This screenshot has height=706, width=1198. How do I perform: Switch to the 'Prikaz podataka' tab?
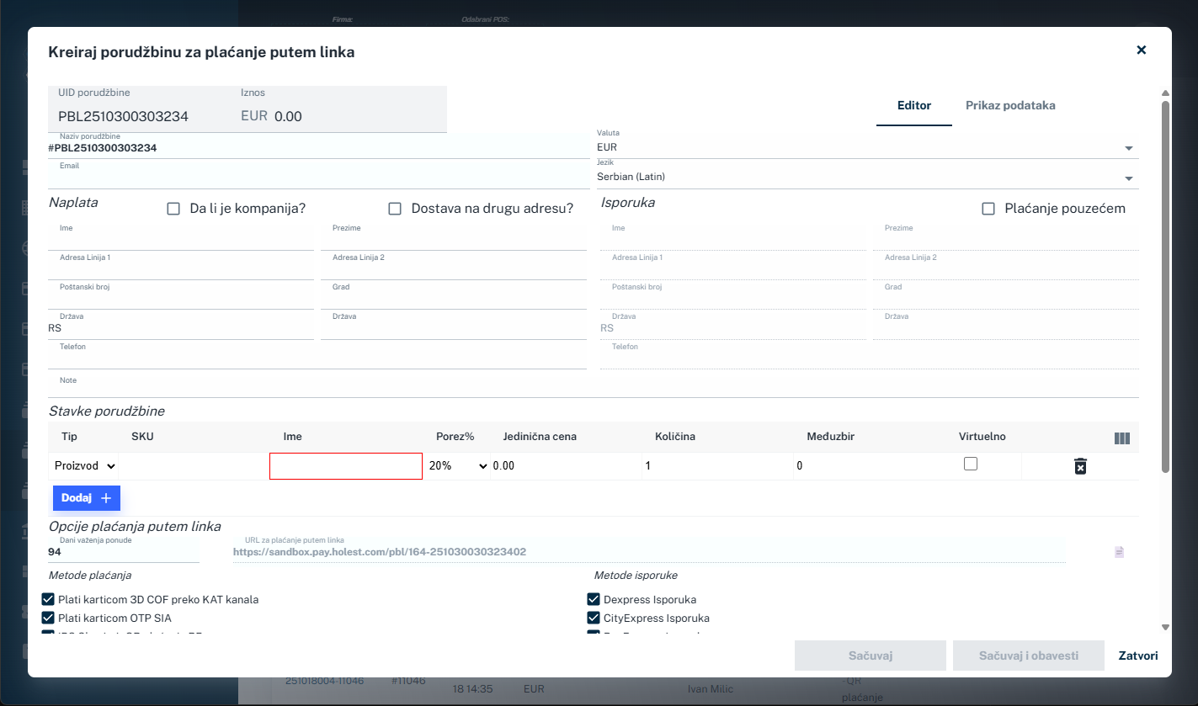[x=1009, y=105]
